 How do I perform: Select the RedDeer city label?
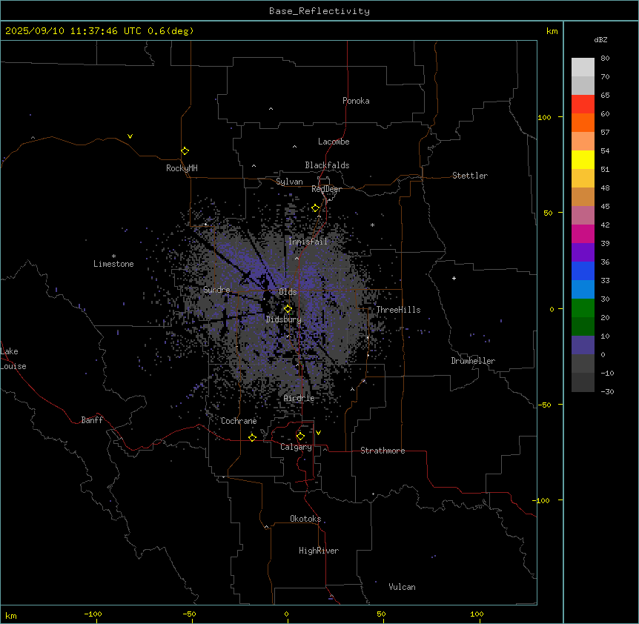pos(326,189)
